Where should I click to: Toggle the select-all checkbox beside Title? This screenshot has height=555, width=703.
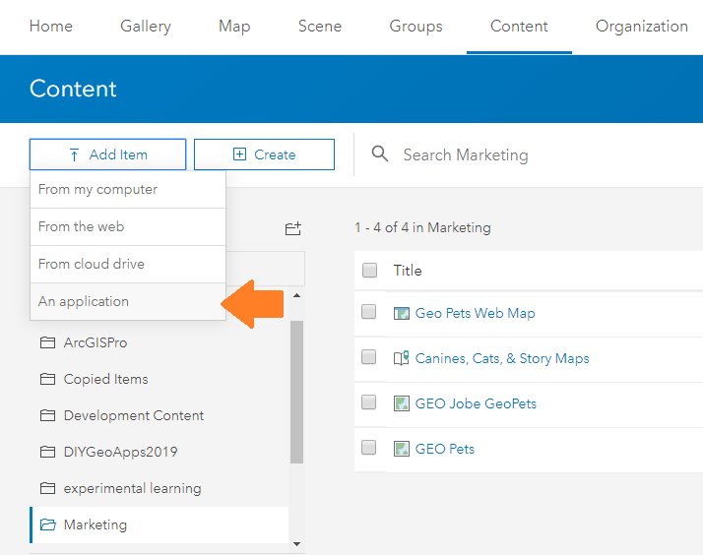click(369, 271)
